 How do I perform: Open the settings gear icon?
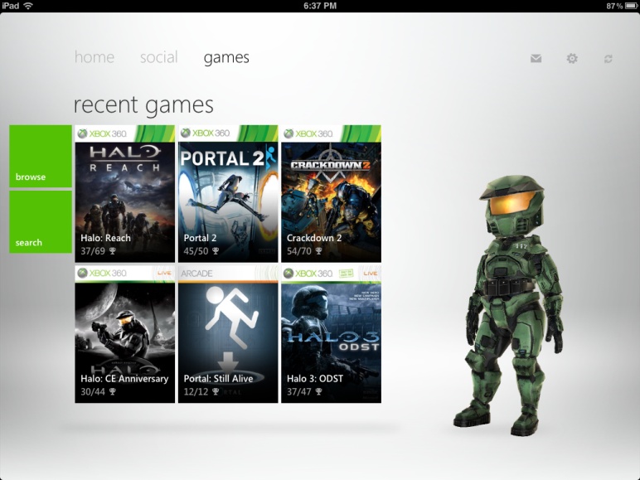click(572, 58)
